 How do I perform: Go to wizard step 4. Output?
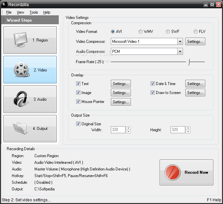[30, 128]
